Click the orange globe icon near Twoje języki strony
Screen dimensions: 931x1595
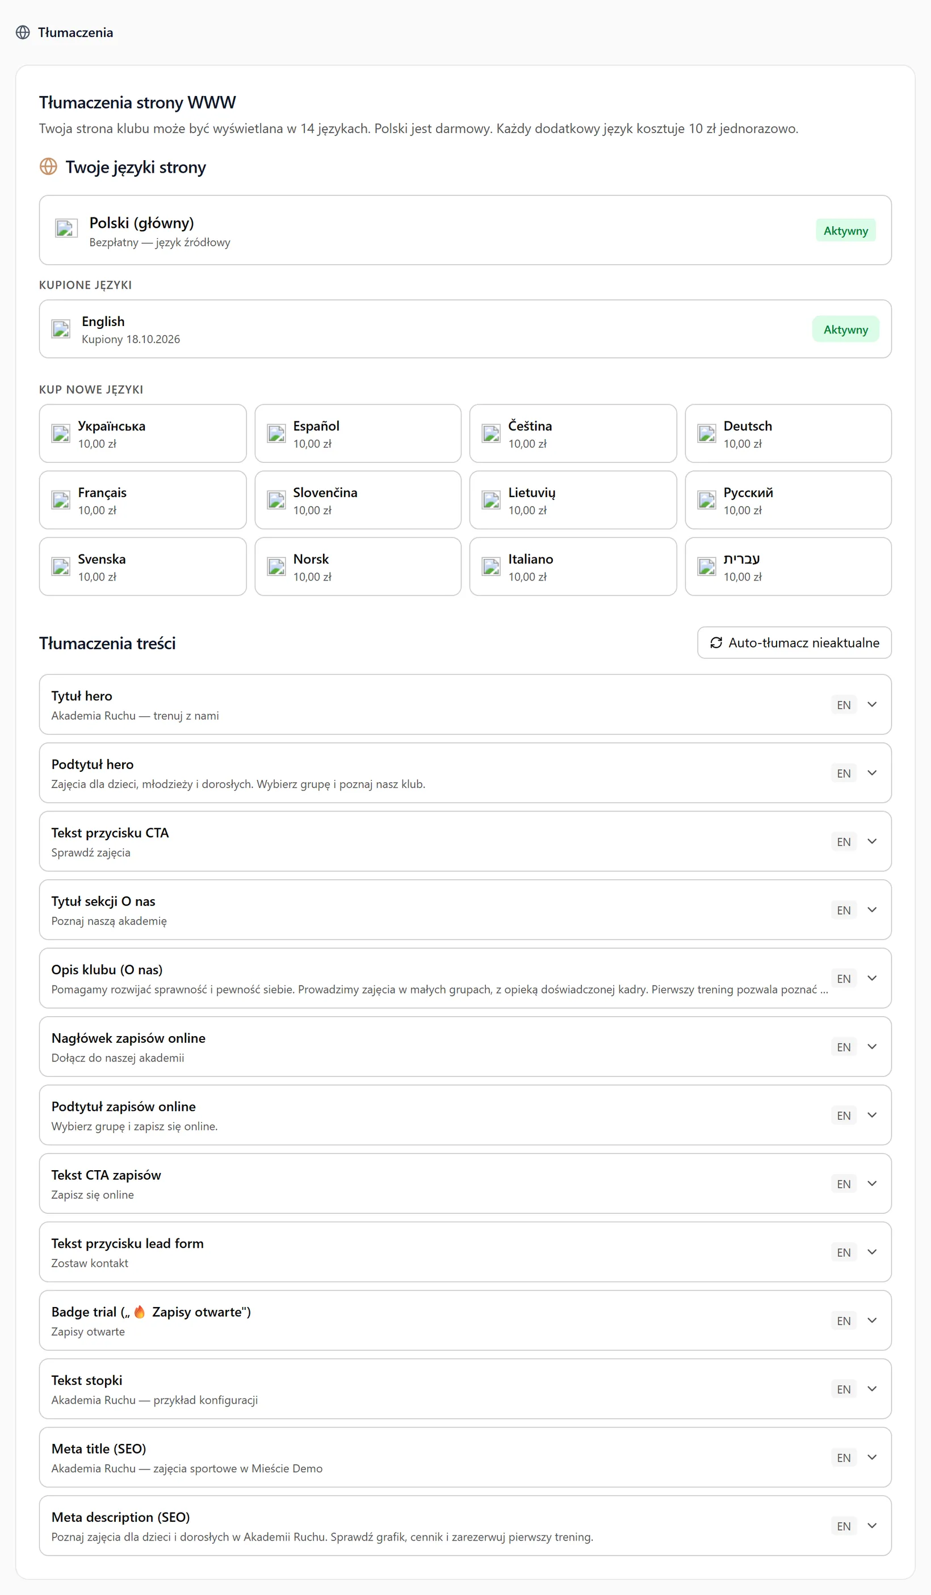pyautogui.click(x=49, y=166)
